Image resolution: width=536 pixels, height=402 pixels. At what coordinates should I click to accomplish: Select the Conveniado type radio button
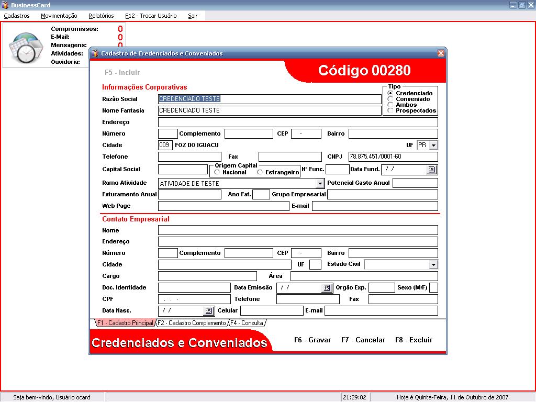pos(390,99)
